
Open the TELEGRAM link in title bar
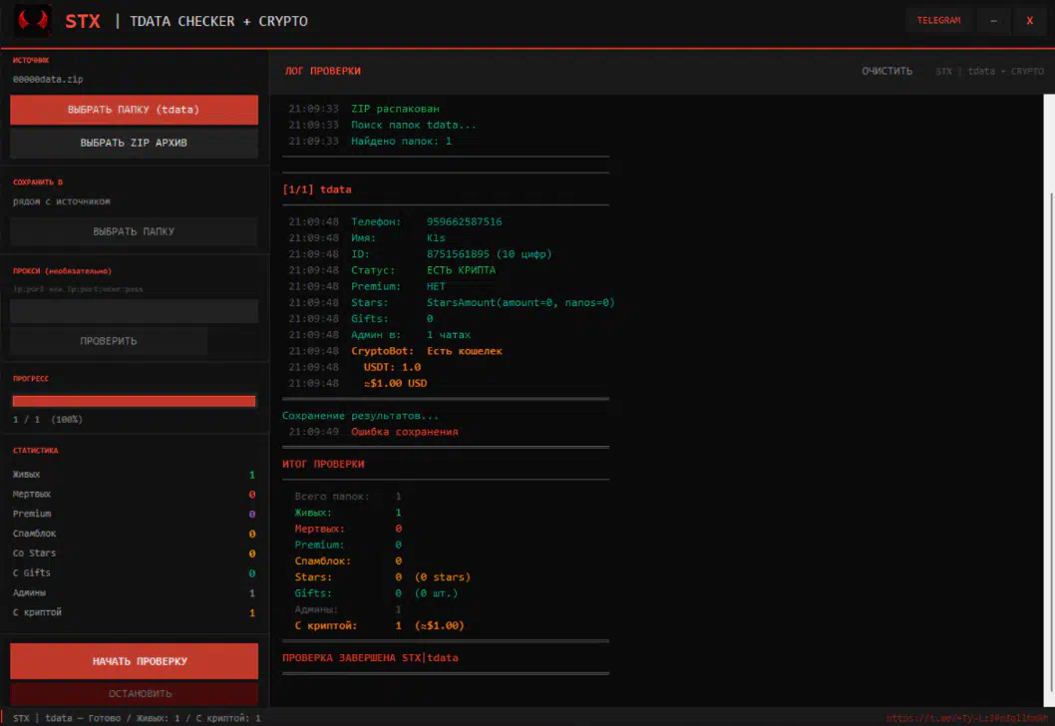(x=938, y=21)
